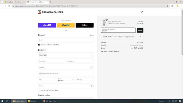Click the discount code or gift card field
Image resolution: width=183 pixels, height=103 pixels.
pos(118,30)
